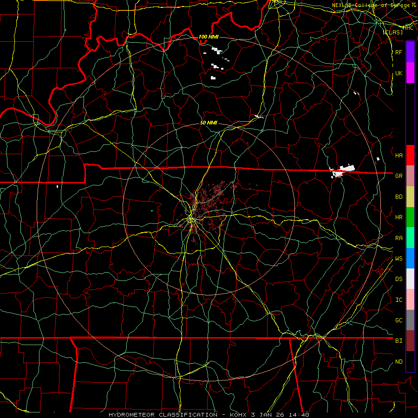Click the HHC product code label
The image size is (418, 418).
point(408,28)
